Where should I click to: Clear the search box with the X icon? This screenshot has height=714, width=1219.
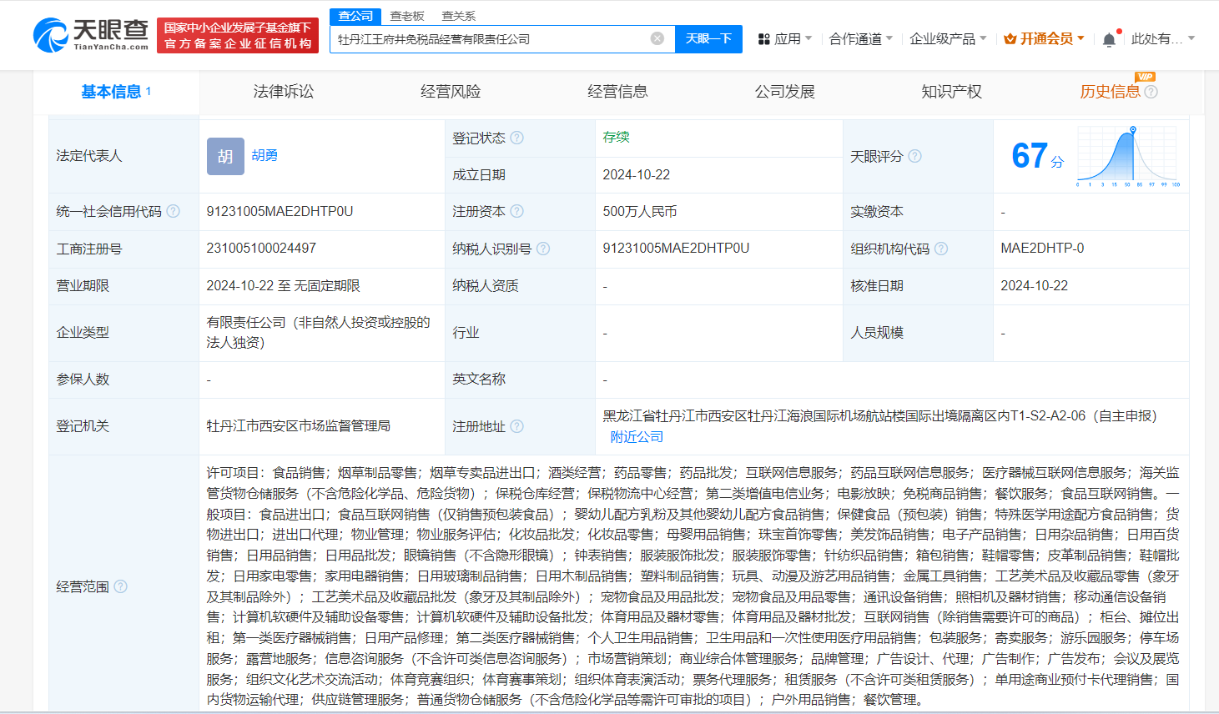click(656, 39)
